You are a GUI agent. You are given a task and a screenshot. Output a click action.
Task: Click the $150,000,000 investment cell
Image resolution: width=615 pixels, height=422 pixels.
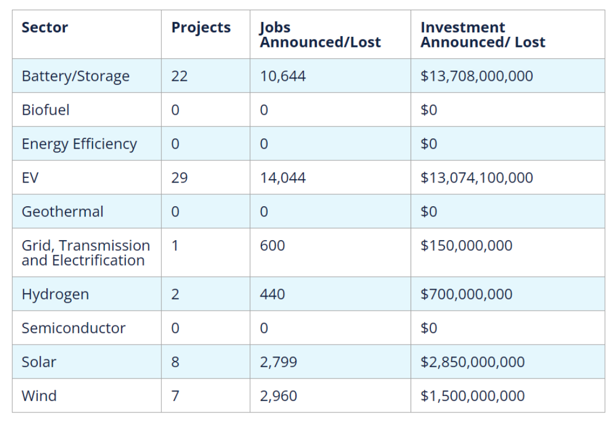tap(466, 246)
